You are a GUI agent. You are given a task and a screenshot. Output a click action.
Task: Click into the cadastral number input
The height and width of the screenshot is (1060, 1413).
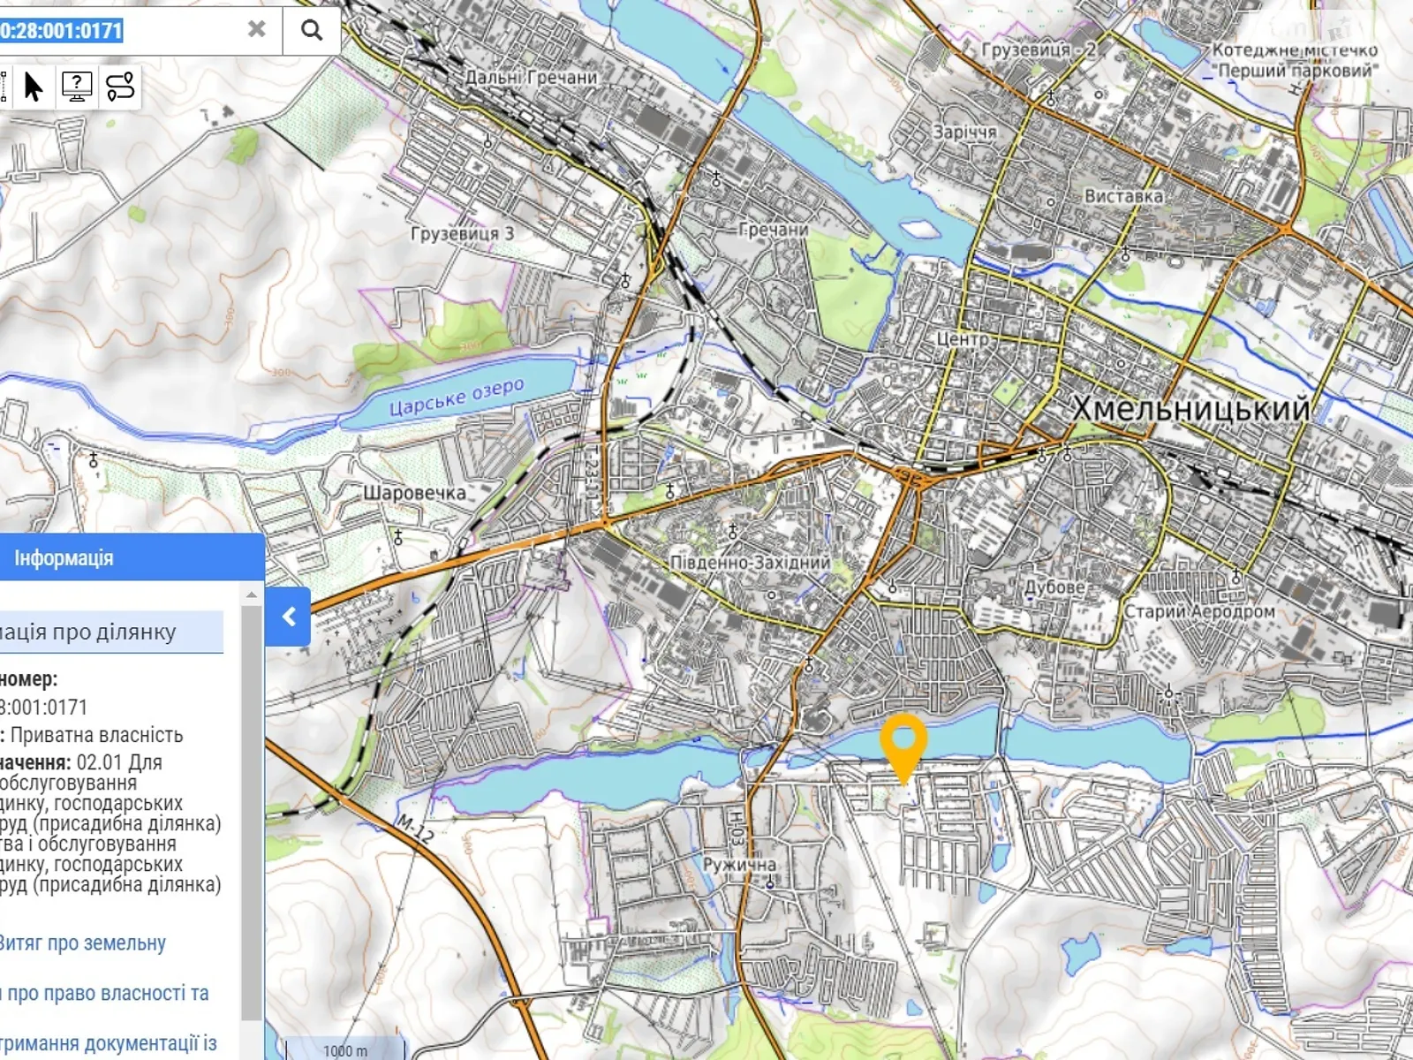click(132, 31)
